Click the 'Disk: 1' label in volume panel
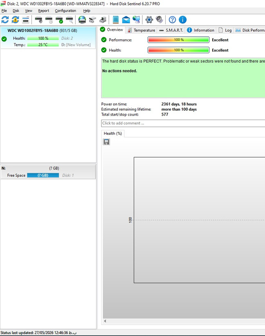265x336 pixels. click(x=68, y=175)
